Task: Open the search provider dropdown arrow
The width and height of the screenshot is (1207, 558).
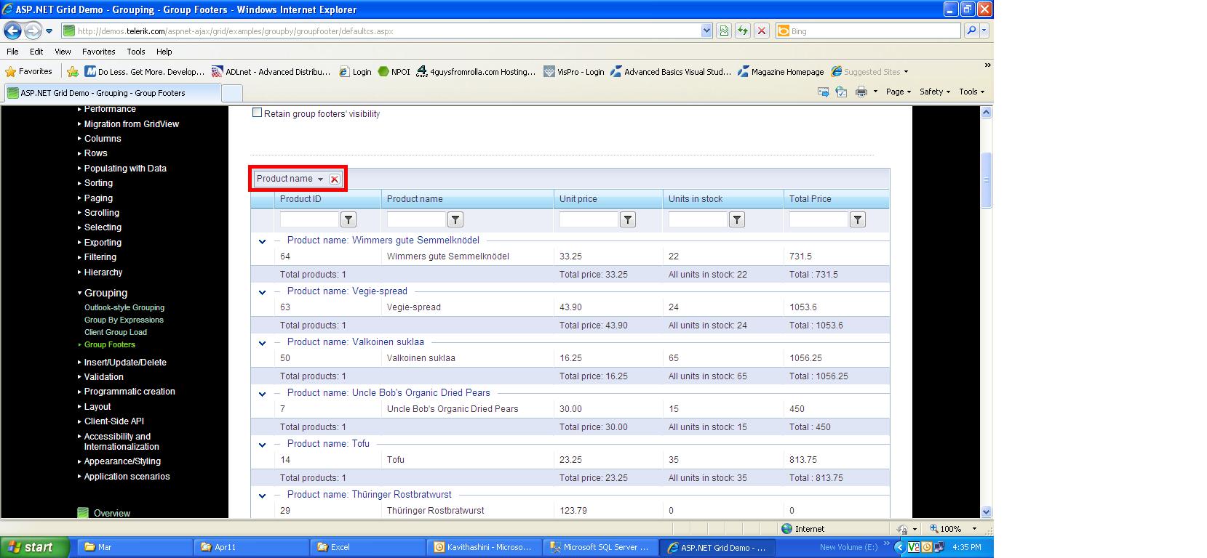Action: [984, 31]
